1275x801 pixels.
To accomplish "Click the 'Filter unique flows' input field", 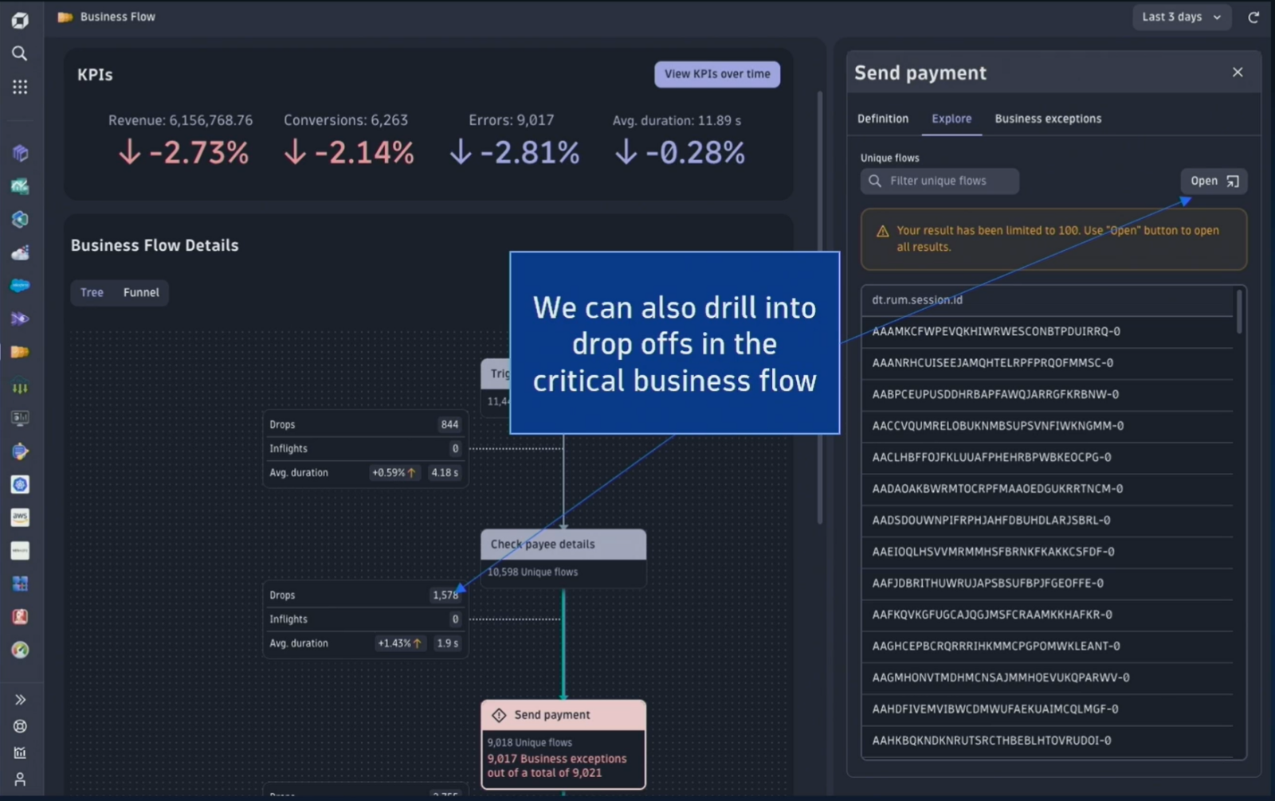I will coord(939,181).
